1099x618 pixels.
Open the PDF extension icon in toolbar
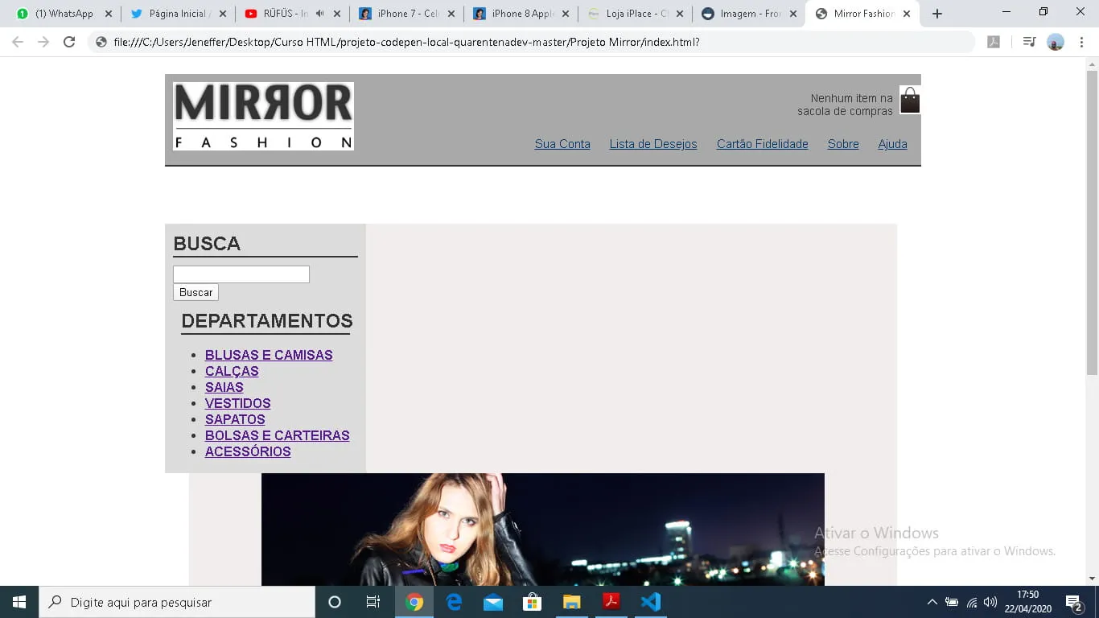994,42
